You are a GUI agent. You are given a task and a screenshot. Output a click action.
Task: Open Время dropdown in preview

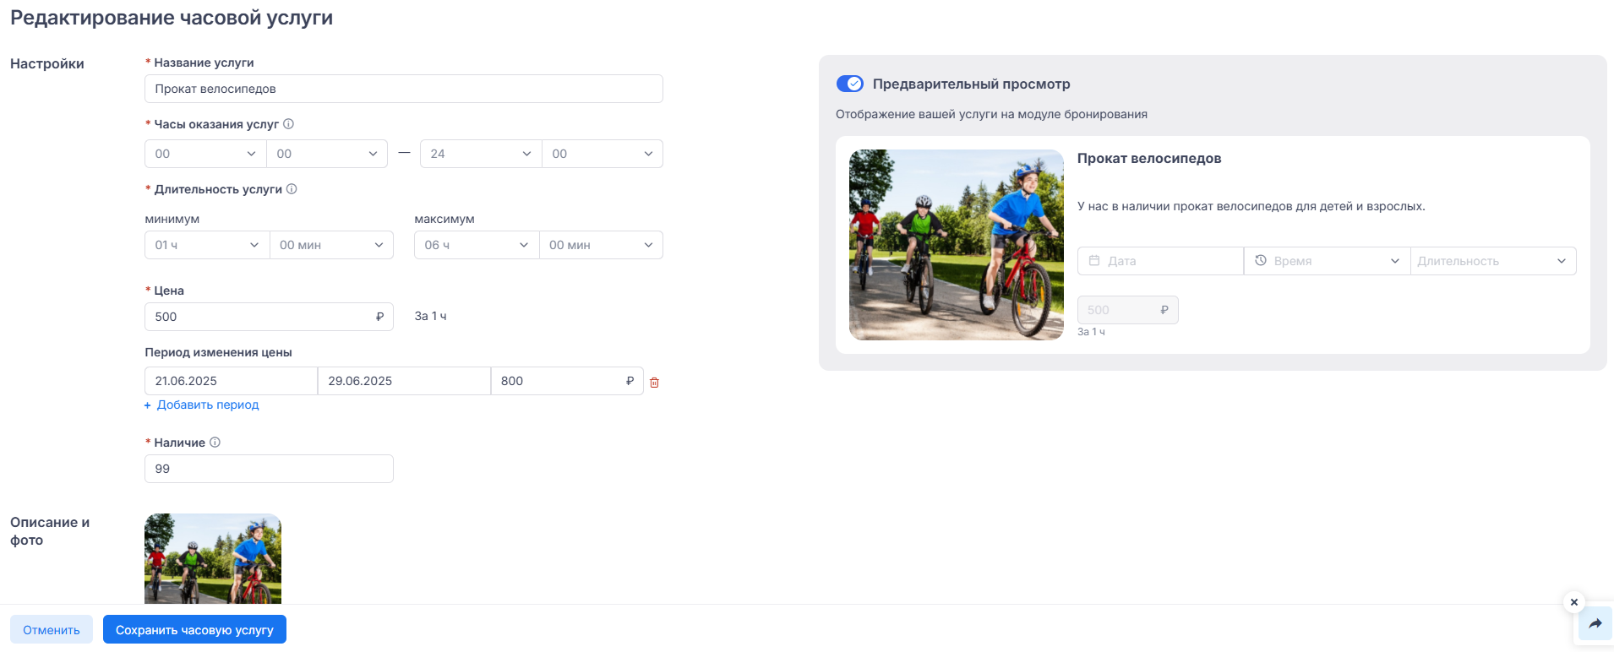pos(1327,261)
